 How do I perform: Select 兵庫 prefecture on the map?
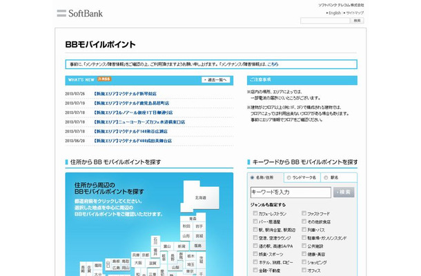[x=136, y=255]
